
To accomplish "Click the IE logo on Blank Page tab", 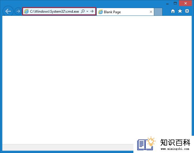I will (100, 12).
